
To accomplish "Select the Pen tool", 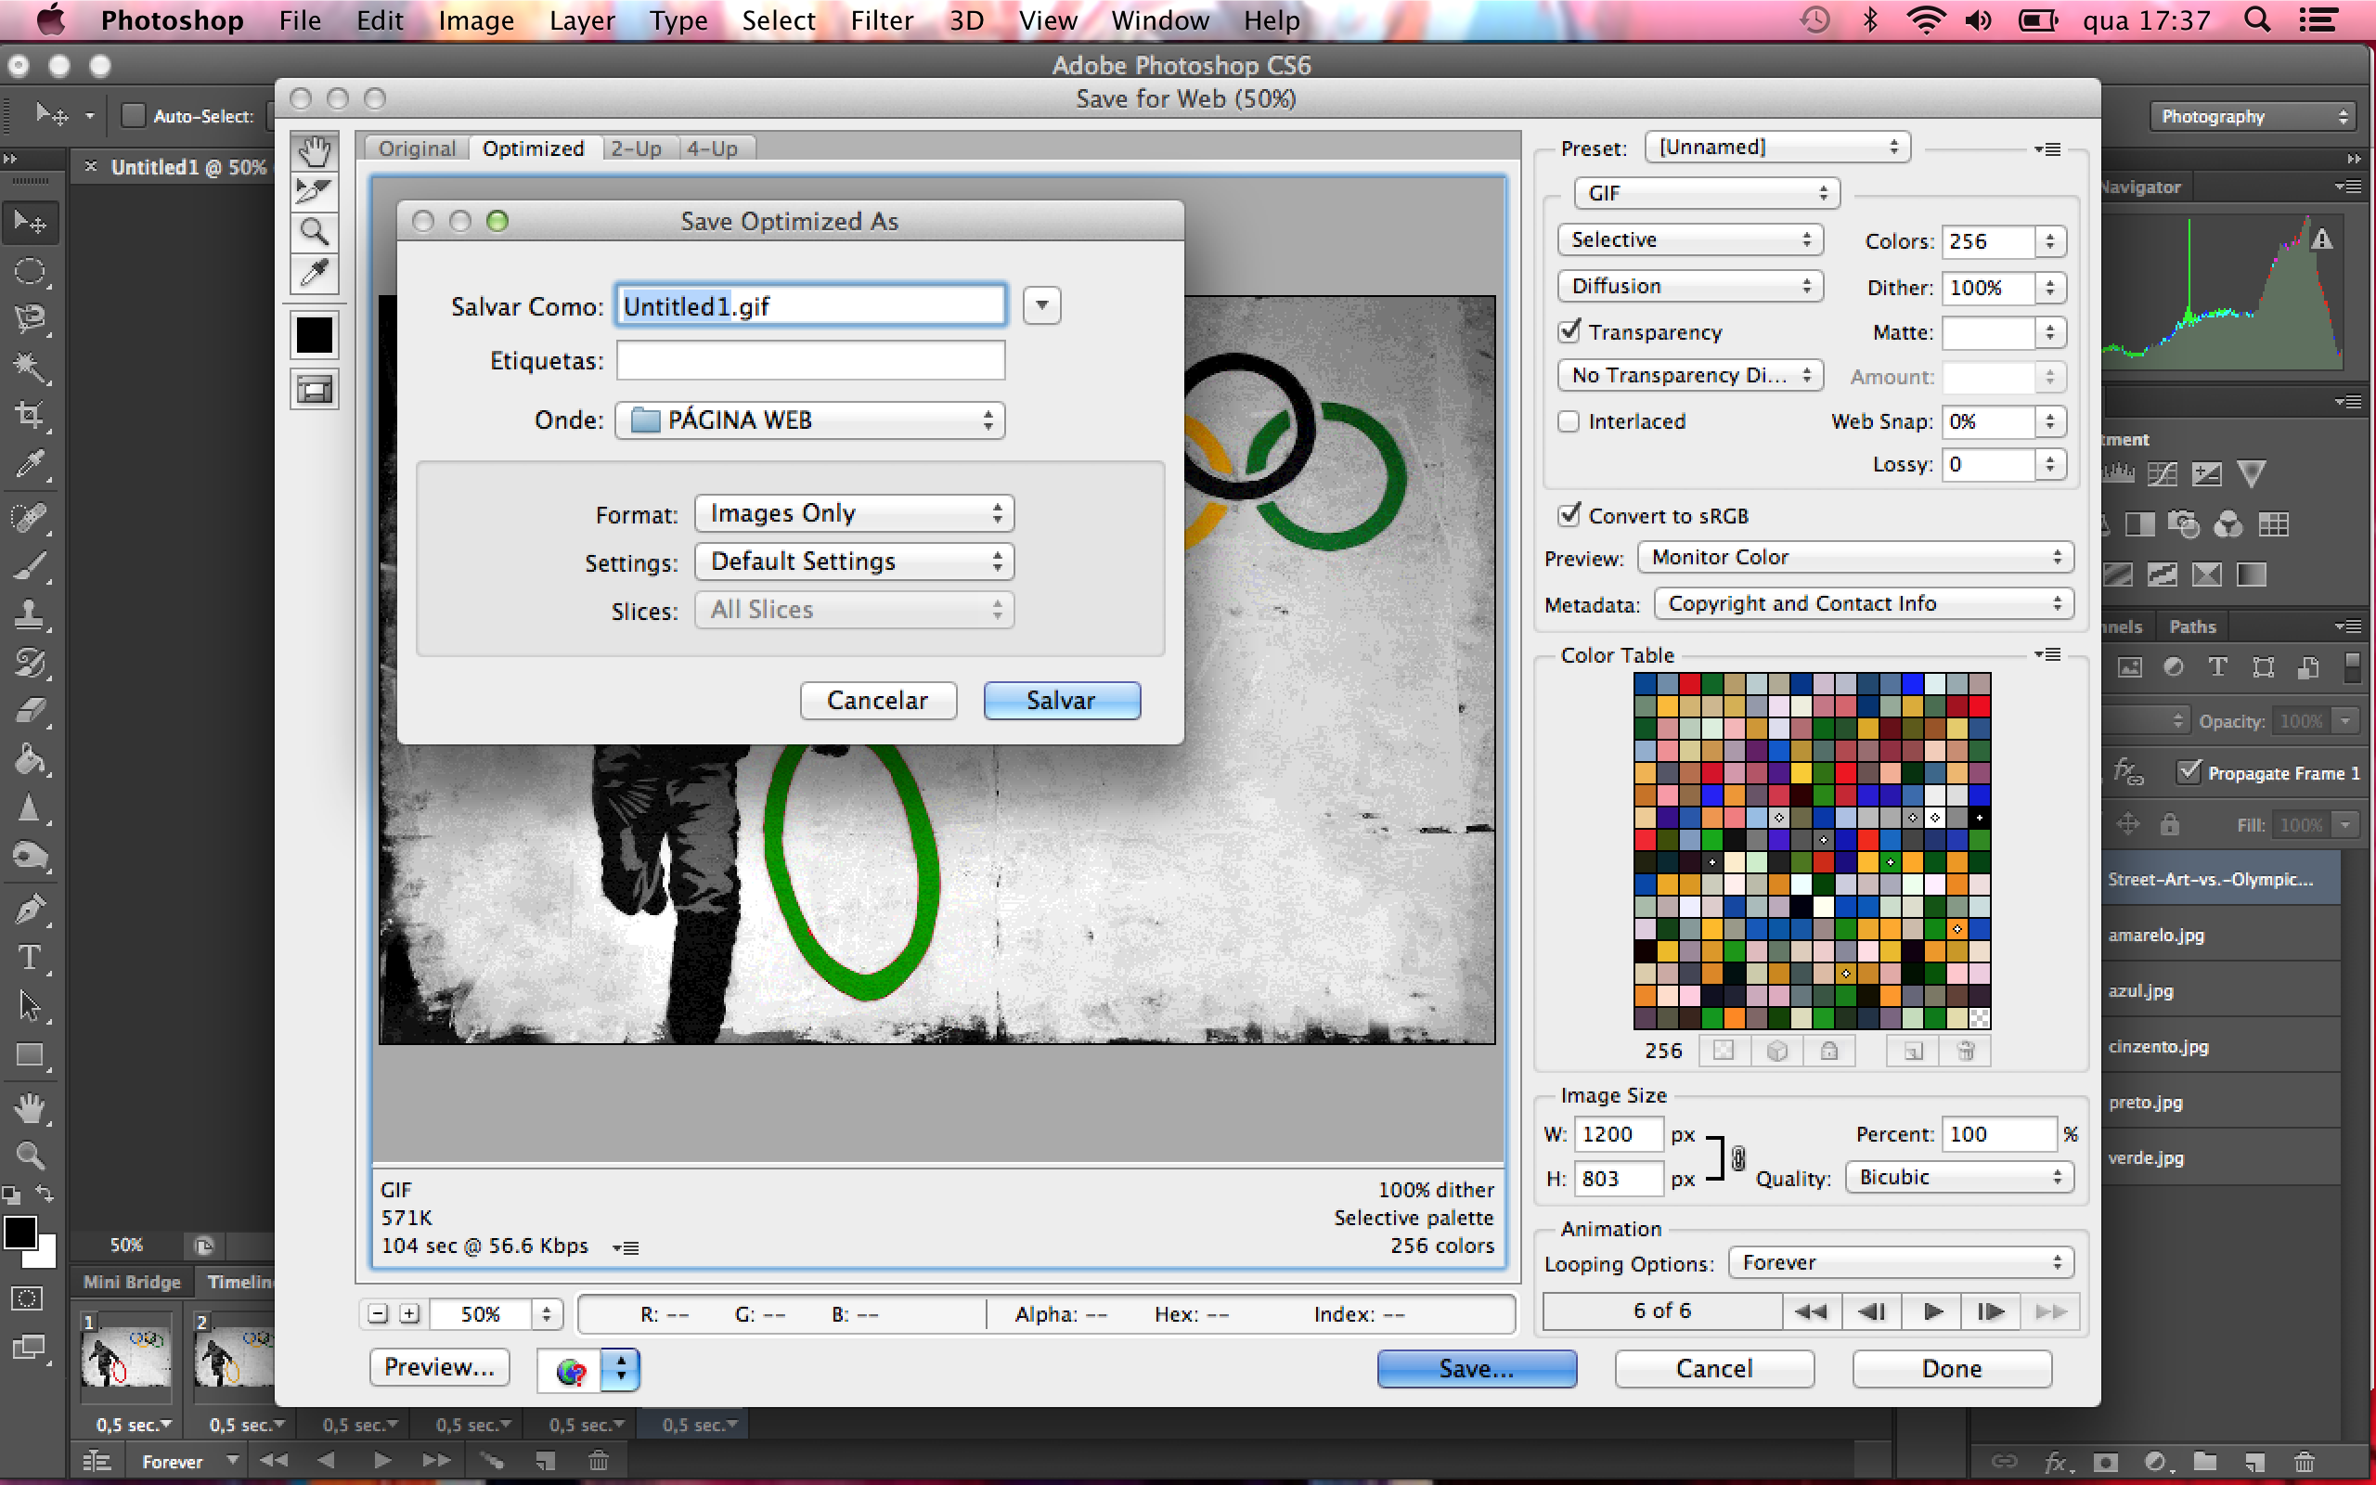I will [x=30, y=909].
